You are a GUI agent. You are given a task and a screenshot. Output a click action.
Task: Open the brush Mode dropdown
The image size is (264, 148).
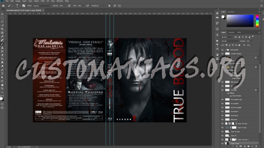[x=42, y=6]
